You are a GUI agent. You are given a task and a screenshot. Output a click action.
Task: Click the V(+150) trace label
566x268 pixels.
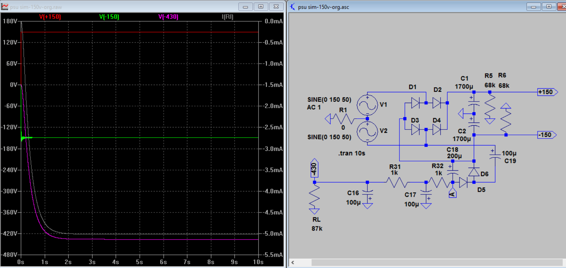point(50,17)
